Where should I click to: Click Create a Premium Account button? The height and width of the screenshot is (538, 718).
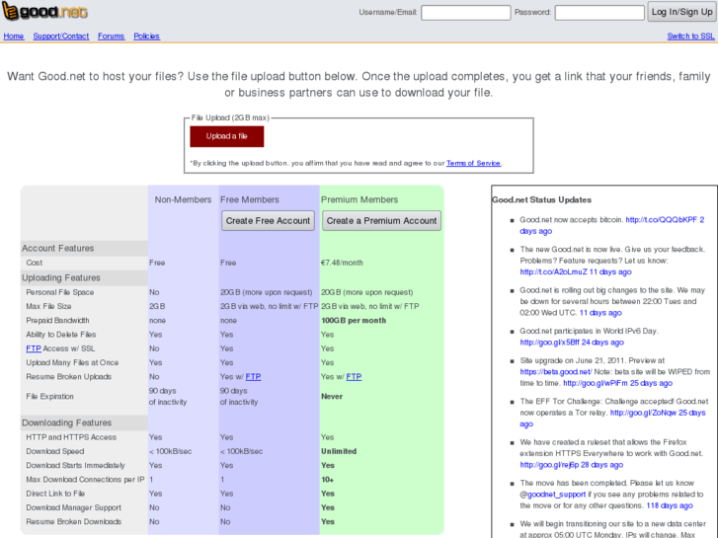pyautogui.click(x=381, y=221)
